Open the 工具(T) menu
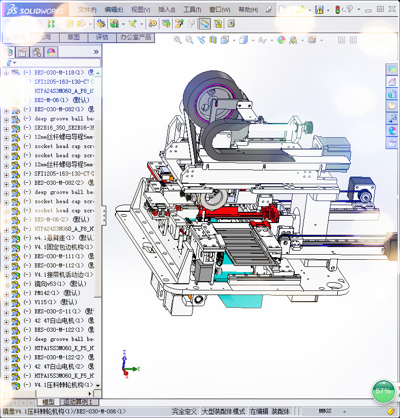Screen dimensions: 400x418 point(192,10)
